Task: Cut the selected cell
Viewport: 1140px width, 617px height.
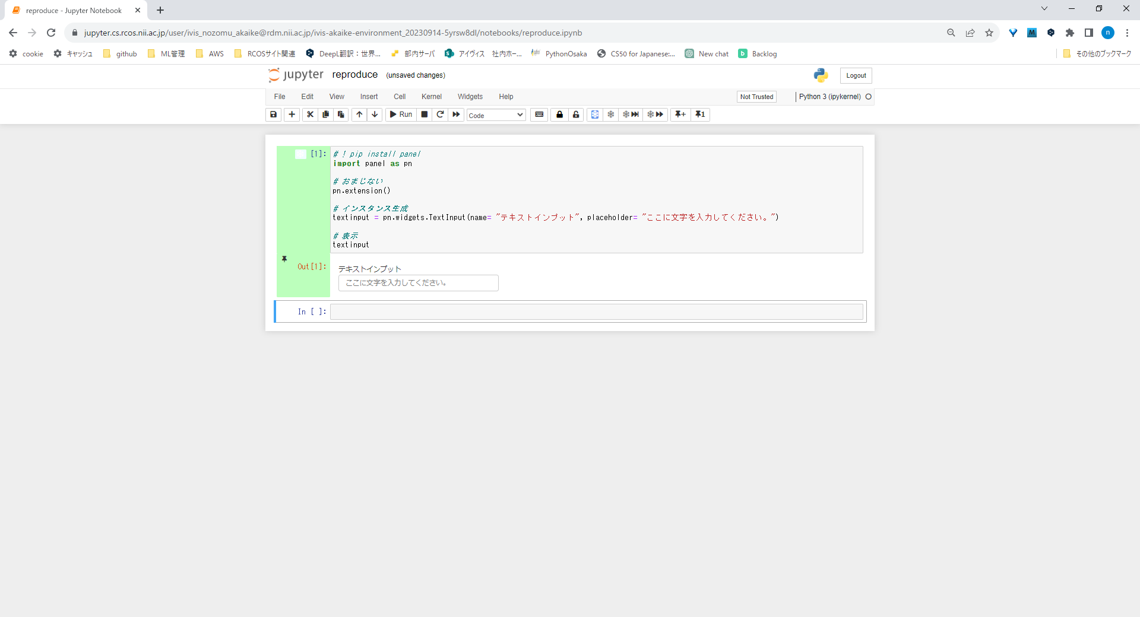Action: click(x=310, y=115)
